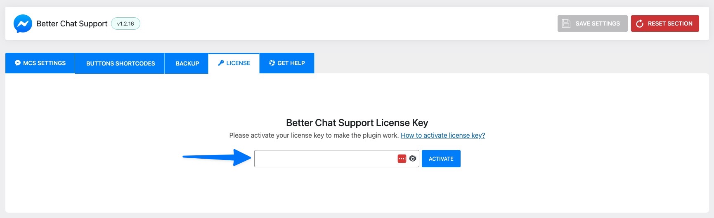
Task: Toggle license key visibility with the eye icon
Action: coord(413,159)
